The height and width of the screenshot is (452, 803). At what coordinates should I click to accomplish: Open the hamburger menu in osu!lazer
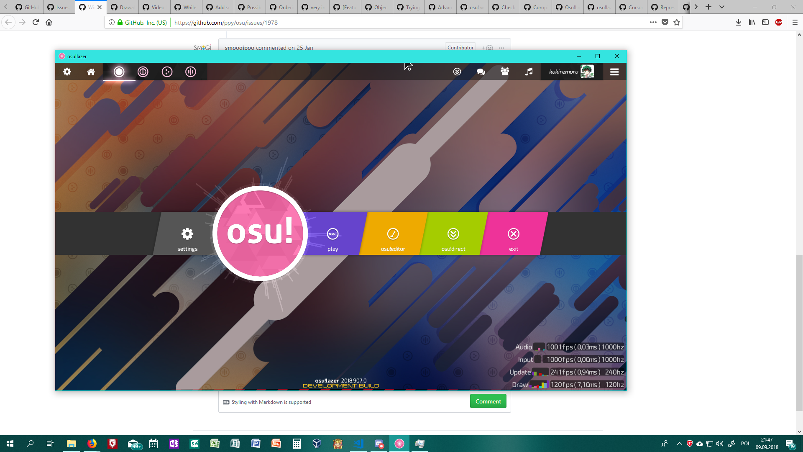pyautogui.click(x=614, y=72)
